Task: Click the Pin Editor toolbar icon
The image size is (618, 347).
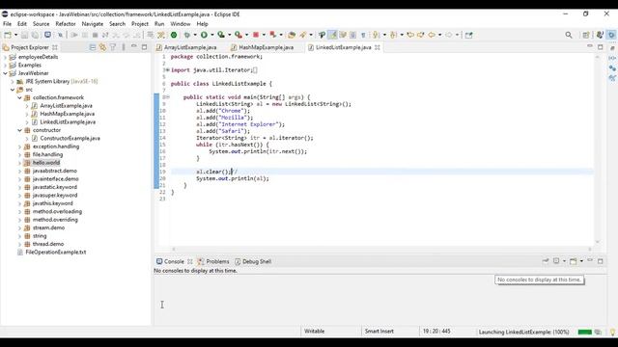Action: point(468,35)
